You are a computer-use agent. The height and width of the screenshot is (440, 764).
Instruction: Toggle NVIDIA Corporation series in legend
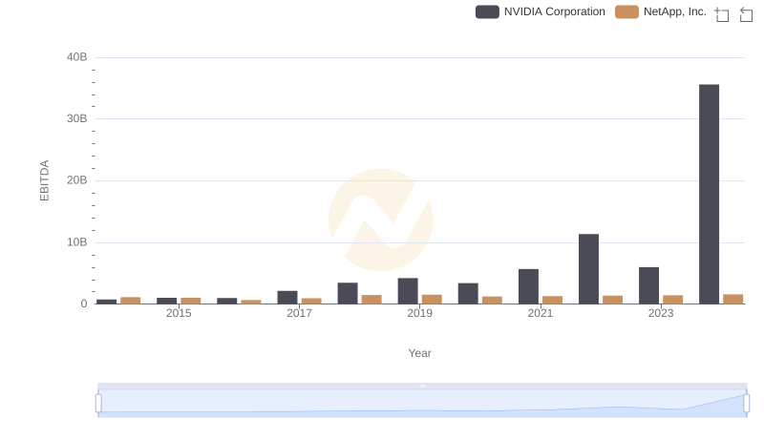[x=541, y=11]
